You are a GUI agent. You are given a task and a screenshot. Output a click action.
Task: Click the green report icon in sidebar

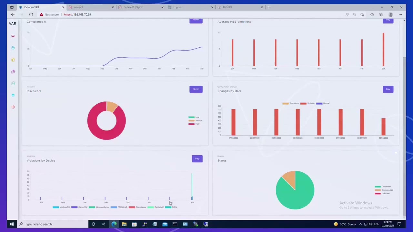[x=13, y=83]
